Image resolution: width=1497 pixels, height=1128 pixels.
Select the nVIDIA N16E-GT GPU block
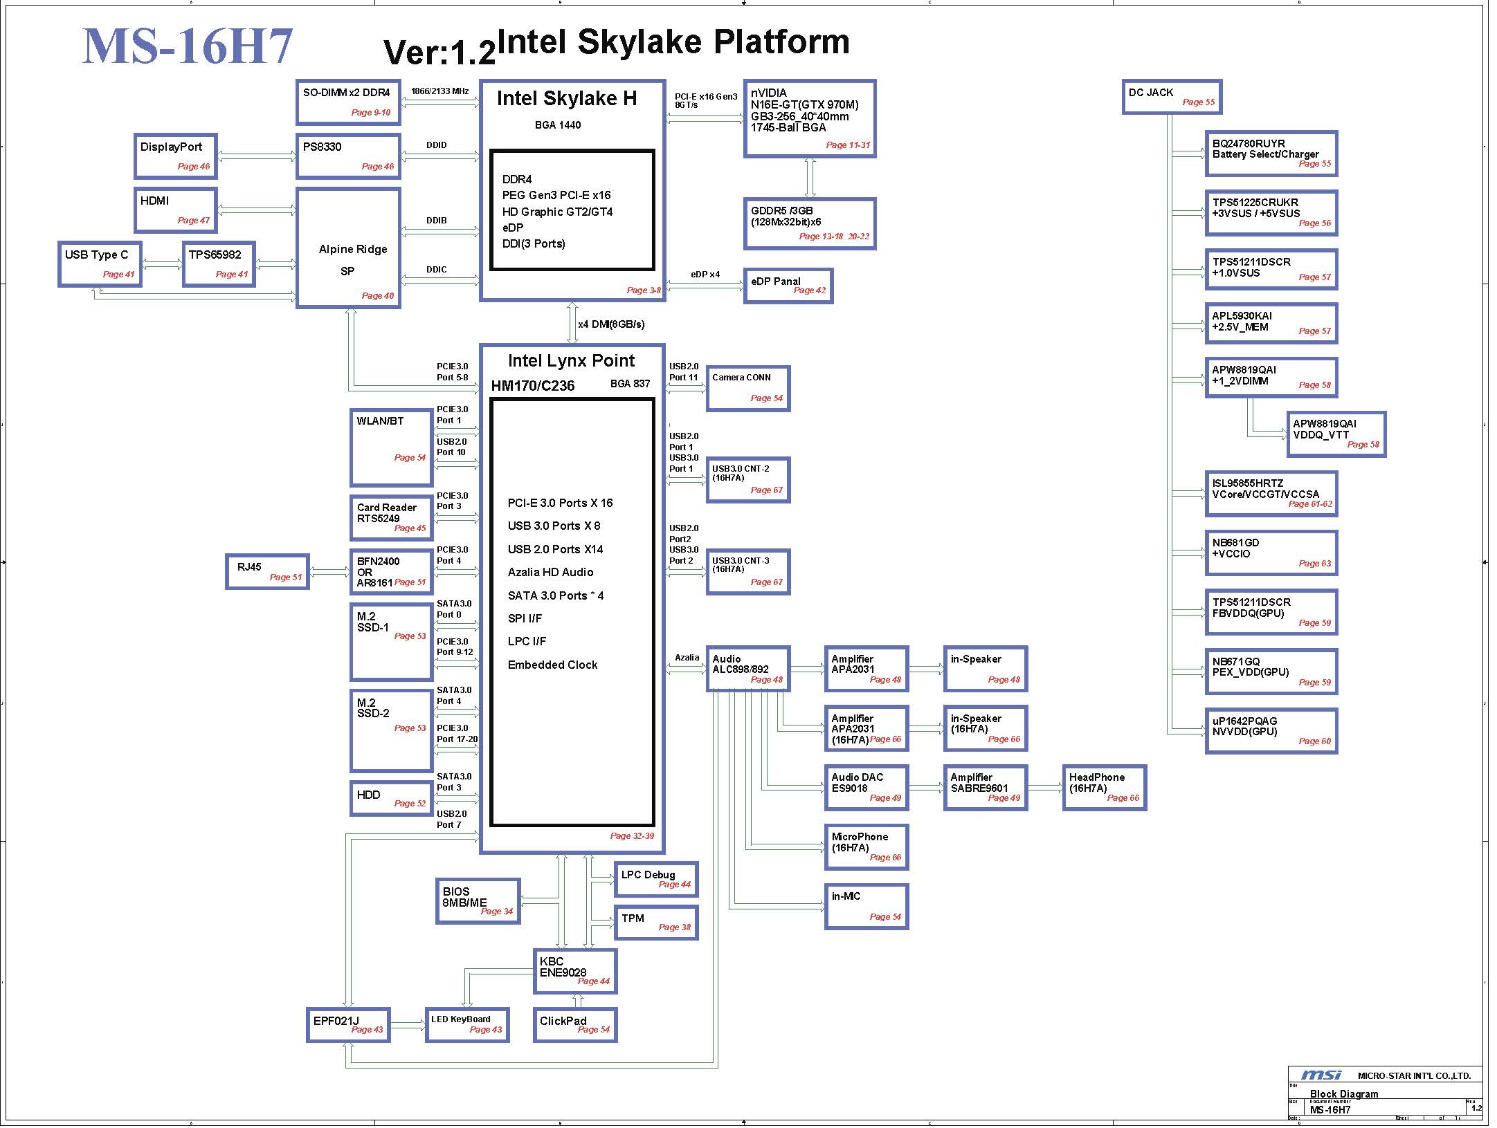pyautogui.click(x=810, y=119)
